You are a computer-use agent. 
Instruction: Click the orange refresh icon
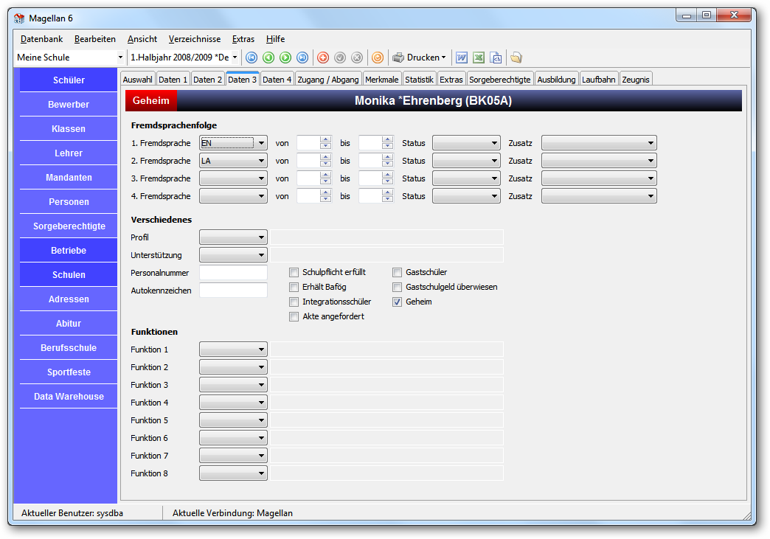coord(377,58)
